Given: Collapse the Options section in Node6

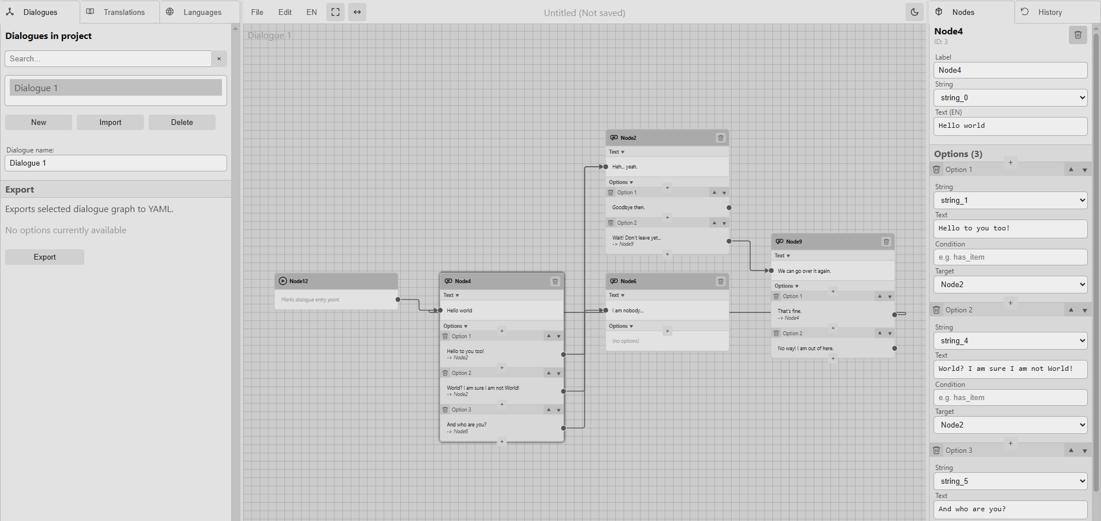Looking at the screenshot, I should click(621, 326).
